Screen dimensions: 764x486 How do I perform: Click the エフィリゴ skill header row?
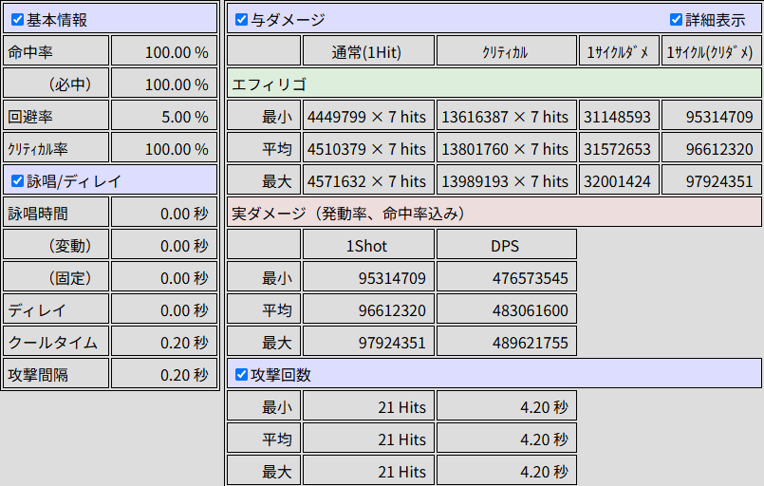494,84
